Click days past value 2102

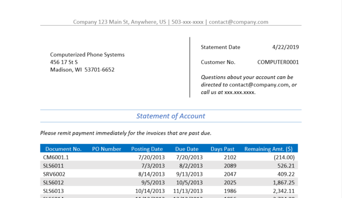(x=230, y=158)
